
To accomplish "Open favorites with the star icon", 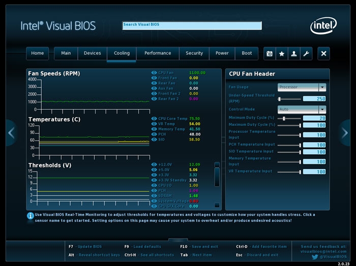I will [x=282, y=53].
